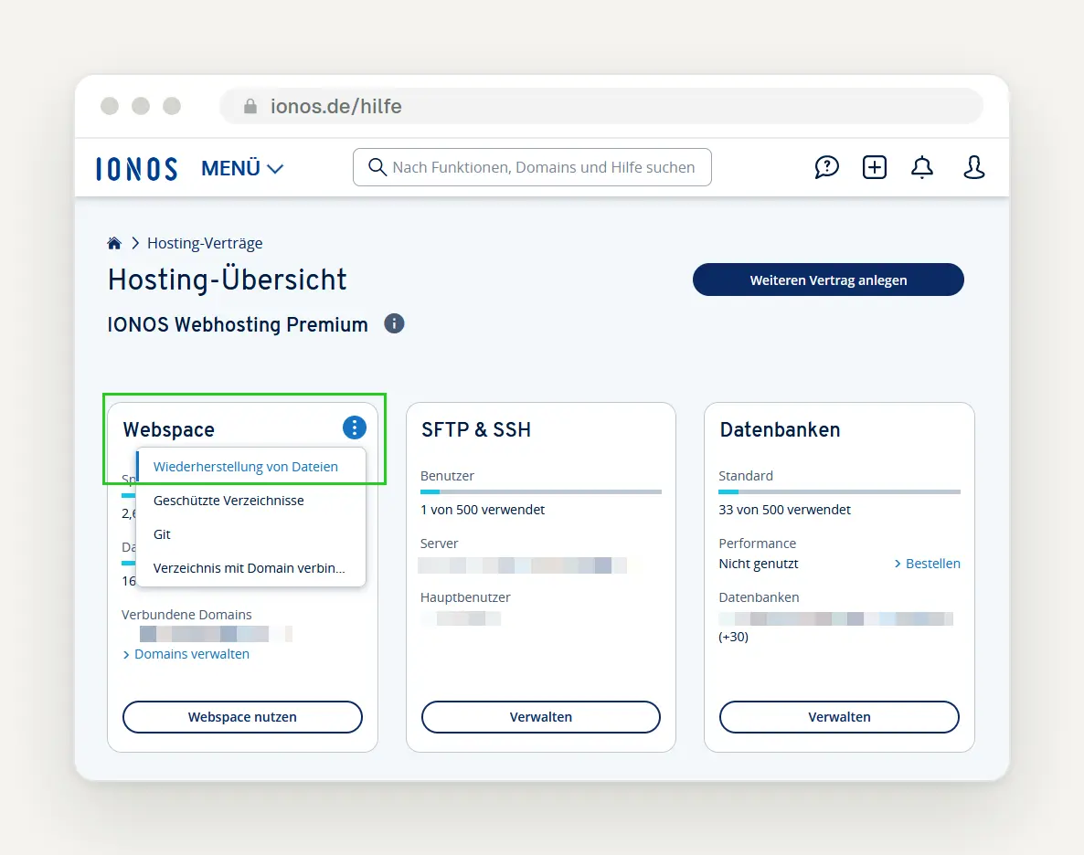Click the '1 von 500 verwendet' text

pyautogui.click(x=483, y=510)
